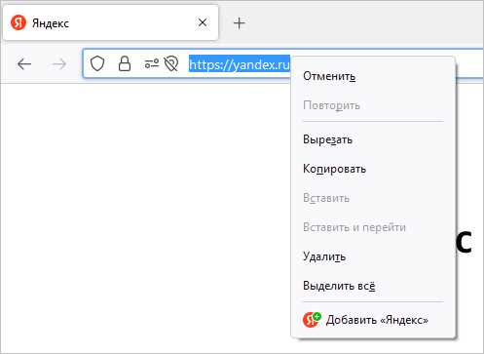Close the Яндекс tab
Screen dimensions: 484x354
203,22
